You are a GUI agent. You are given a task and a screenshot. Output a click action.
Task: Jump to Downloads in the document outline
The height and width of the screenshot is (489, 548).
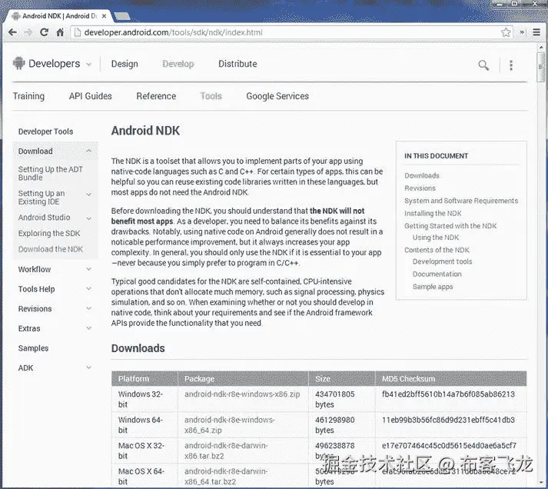422,175
